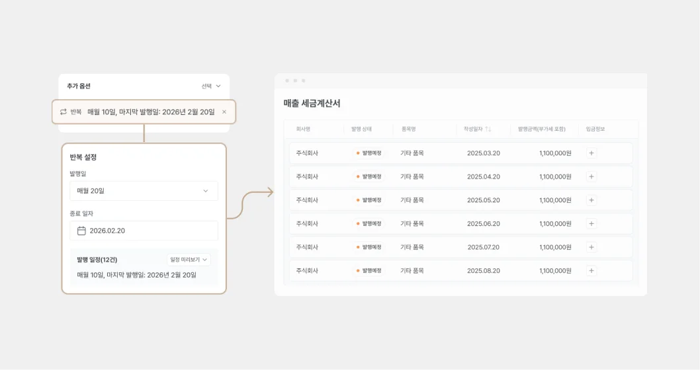Click the plus icon in the 2025.08.20 row
Viewport: 700px width, 370px height.
[591, 270]
